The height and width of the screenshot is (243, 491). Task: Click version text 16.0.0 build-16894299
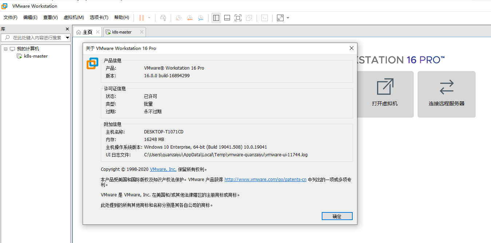point(167,76)
